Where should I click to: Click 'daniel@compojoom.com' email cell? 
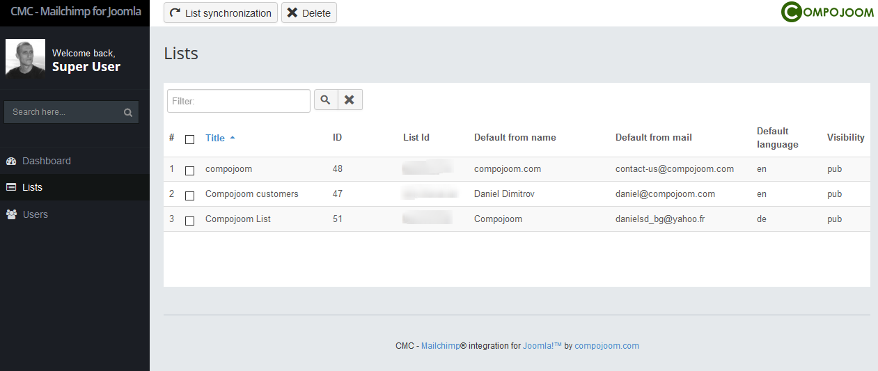coord(665,194)
